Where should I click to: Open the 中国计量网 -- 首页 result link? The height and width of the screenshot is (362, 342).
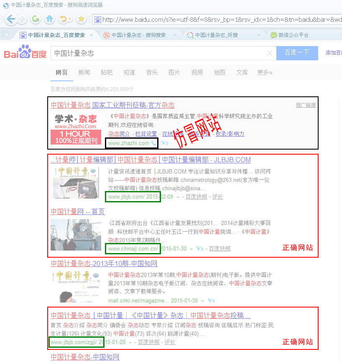(x=78, y=212)
